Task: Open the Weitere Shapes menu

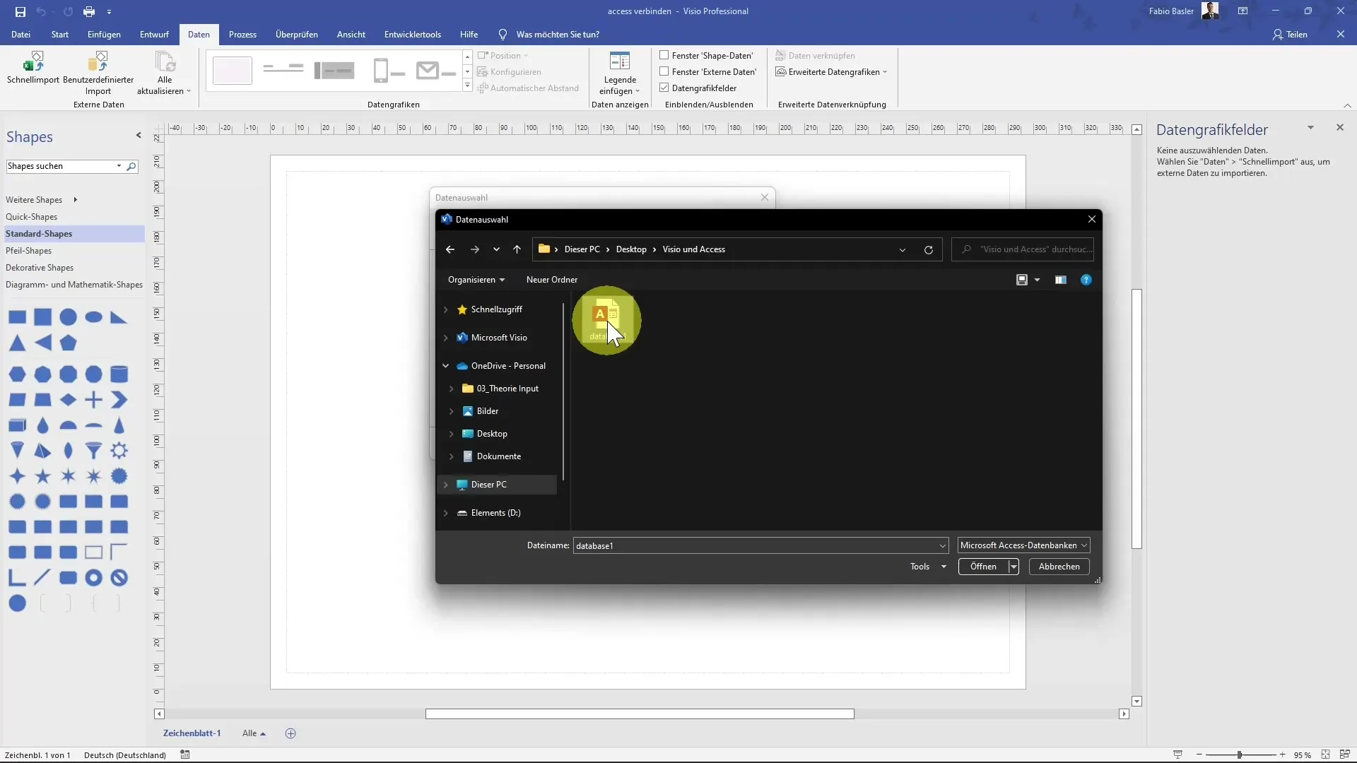Action: (41, 200)
